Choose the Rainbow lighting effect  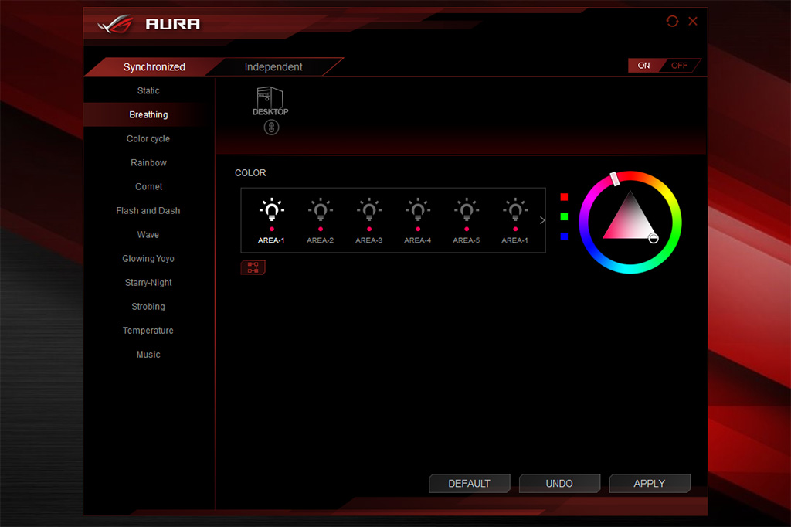(148, 163)
